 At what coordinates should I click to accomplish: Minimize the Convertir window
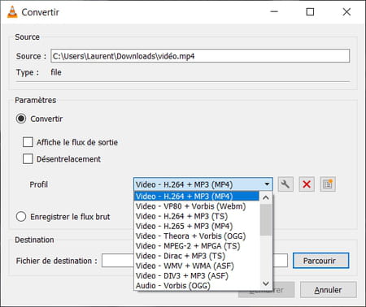pyautogui.click(x=274, y=12)
